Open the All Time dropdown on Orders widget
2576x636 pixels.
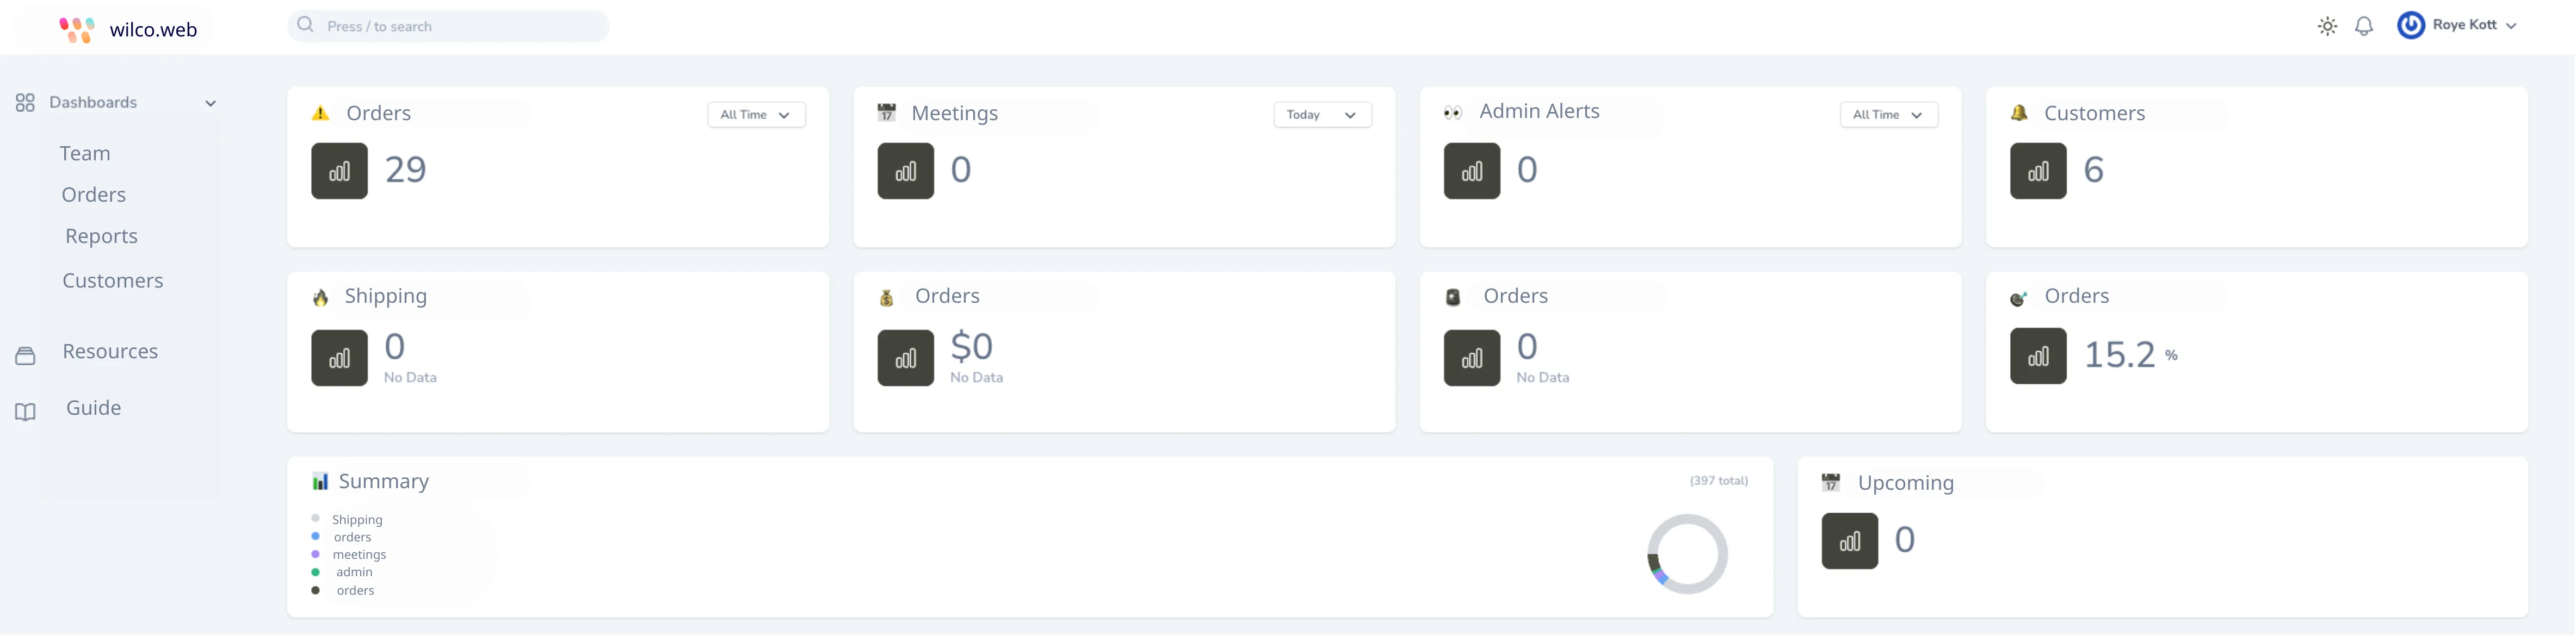click(756, 114)
